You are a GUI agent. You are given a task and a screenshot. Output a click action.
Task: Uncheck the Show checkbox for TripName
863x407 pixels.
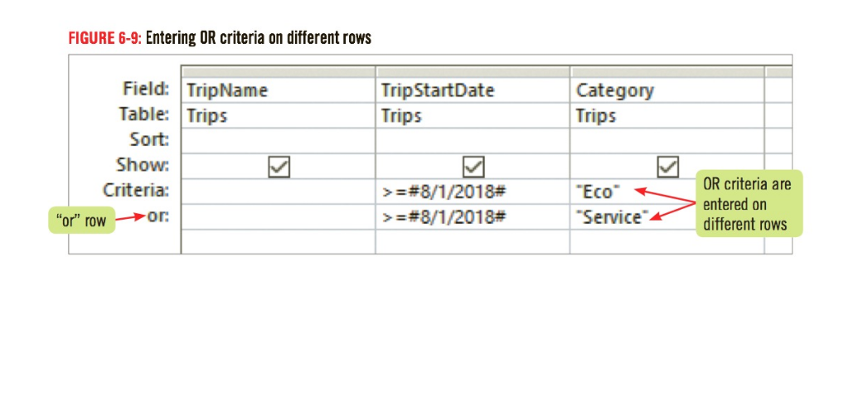point(279,167)
